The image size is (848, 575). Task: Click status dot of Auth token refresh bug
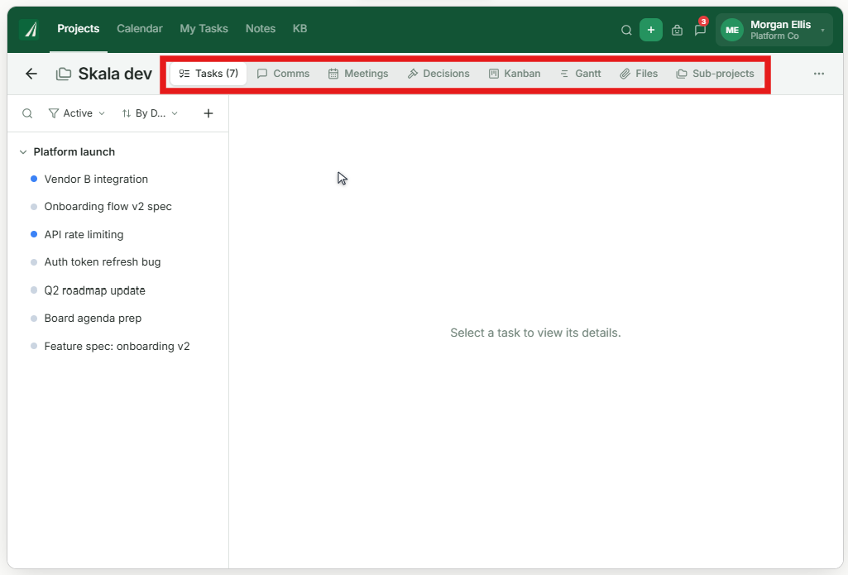(34, 262)
